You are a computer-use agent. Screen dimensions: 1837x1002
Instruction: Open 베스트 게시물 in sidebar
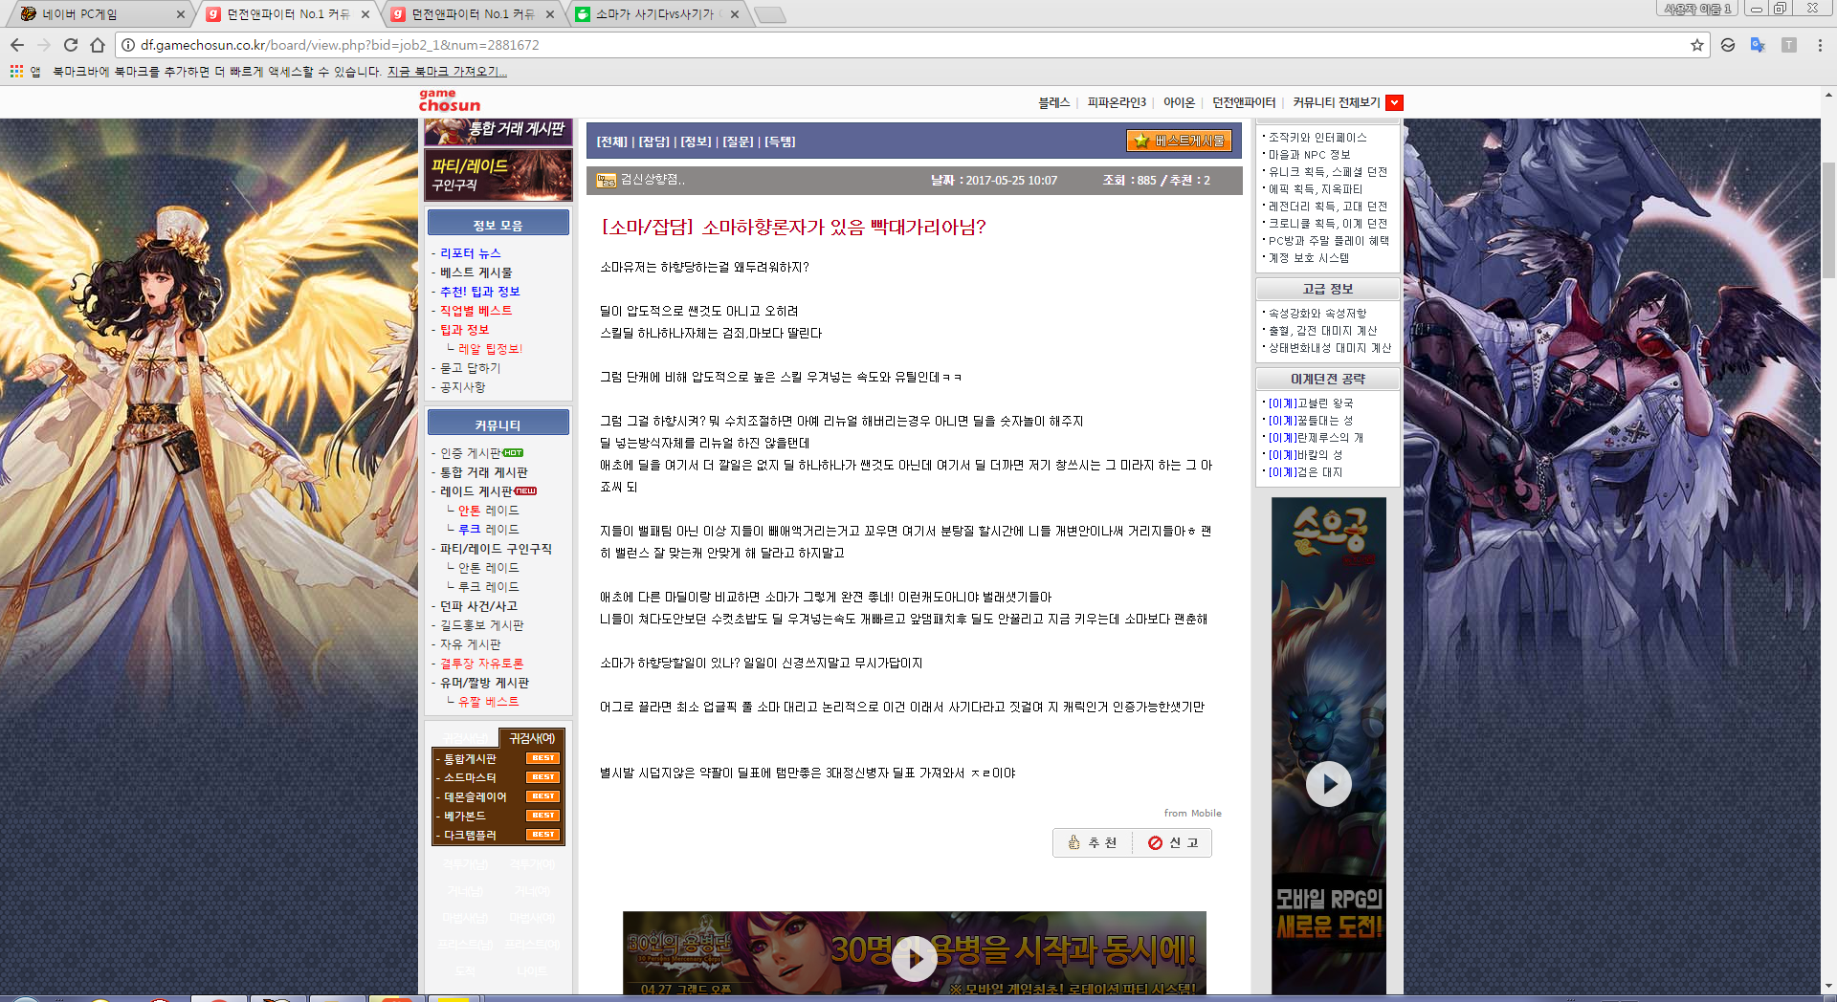(x=476, y=272)
